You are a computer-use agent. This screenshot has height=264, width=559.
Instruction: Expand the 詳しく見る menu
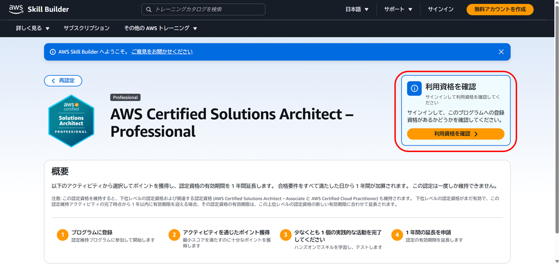[33, 28]
